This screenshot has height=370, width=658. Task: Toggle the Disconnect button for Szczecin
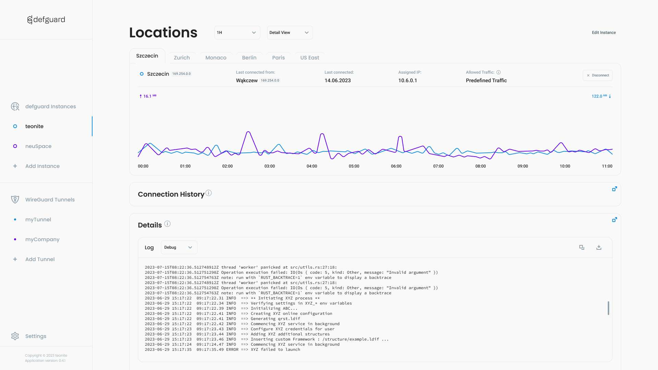click(x=597, y=75)
